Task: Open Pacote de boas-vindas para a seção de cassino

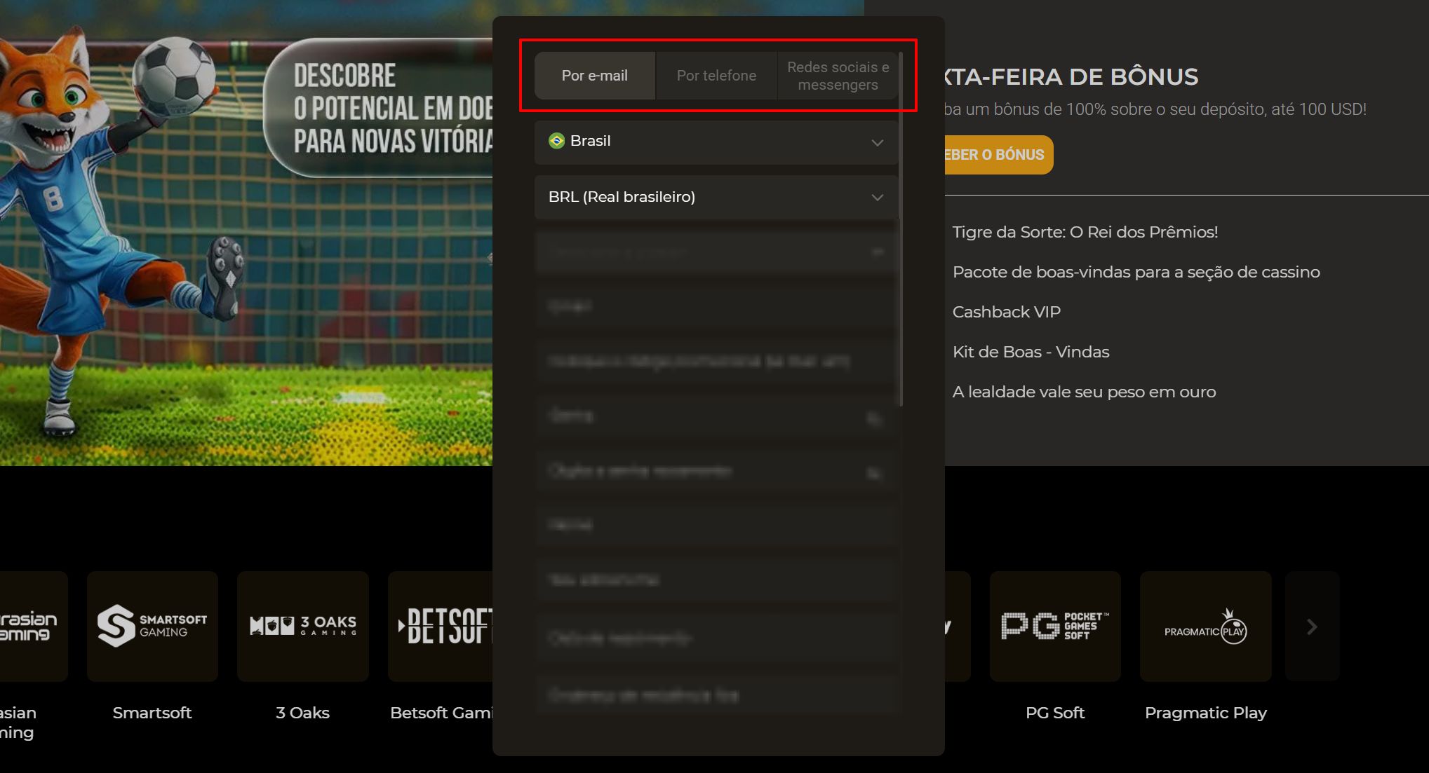Action: [x=1136, y=272]
